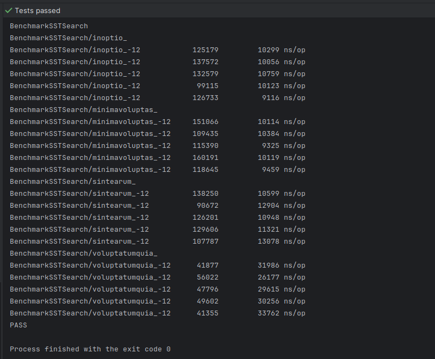Click the BenchmarkSSTSearch/minimavoluptas_ group line
Screen dimensions: 435x359
(x=84, y=109)
